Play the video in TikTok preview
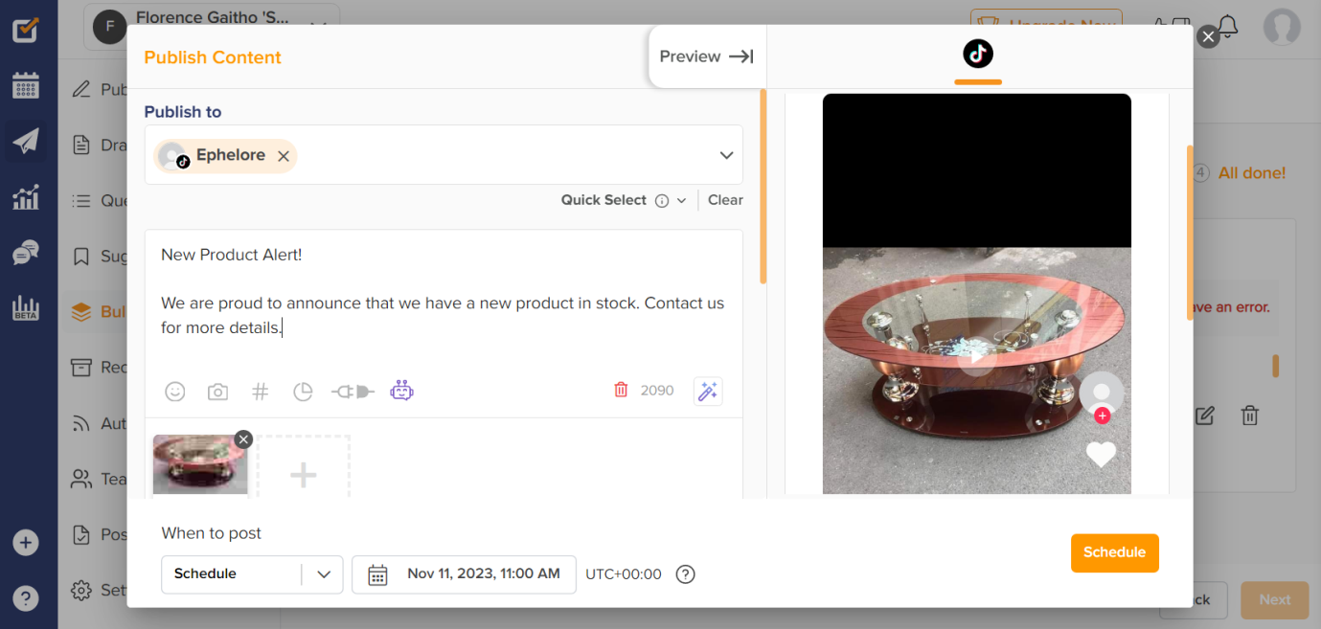This screenshot has height=629, width=1321. pos(976,356)
